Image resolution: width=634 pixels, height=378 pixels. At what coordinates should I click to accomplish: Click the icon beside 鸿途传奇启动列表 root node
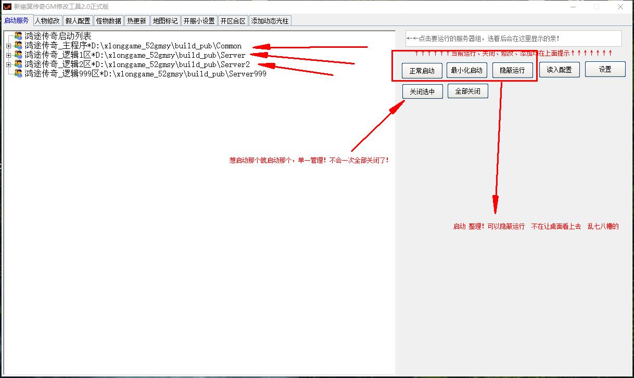tap(18, 36)
